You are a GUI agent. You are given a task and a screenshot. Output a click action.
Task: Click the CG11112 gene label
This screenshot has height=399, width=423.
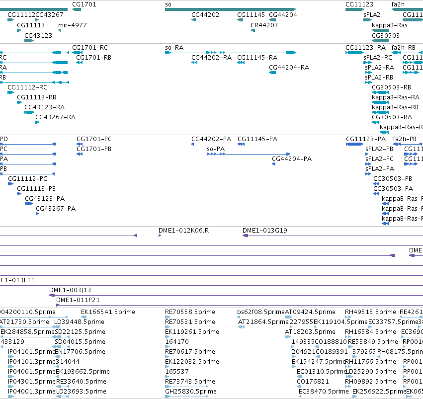21,15
